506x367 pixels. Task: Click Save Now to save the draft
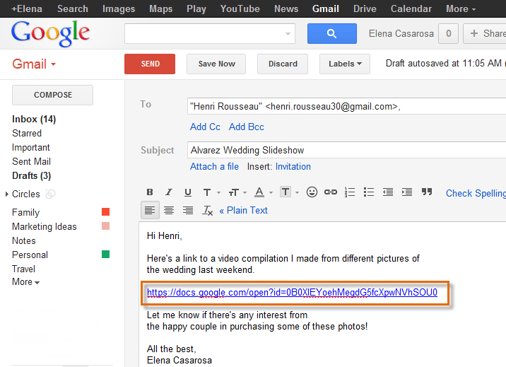pos(216,64)
